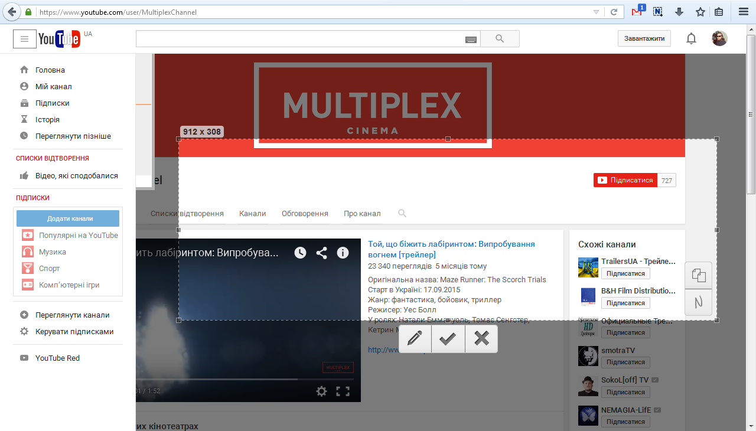The height and width of the screenshot is (431, 756).
Task: Click the YouTube search magnifier button
Action: coord(500,39)
